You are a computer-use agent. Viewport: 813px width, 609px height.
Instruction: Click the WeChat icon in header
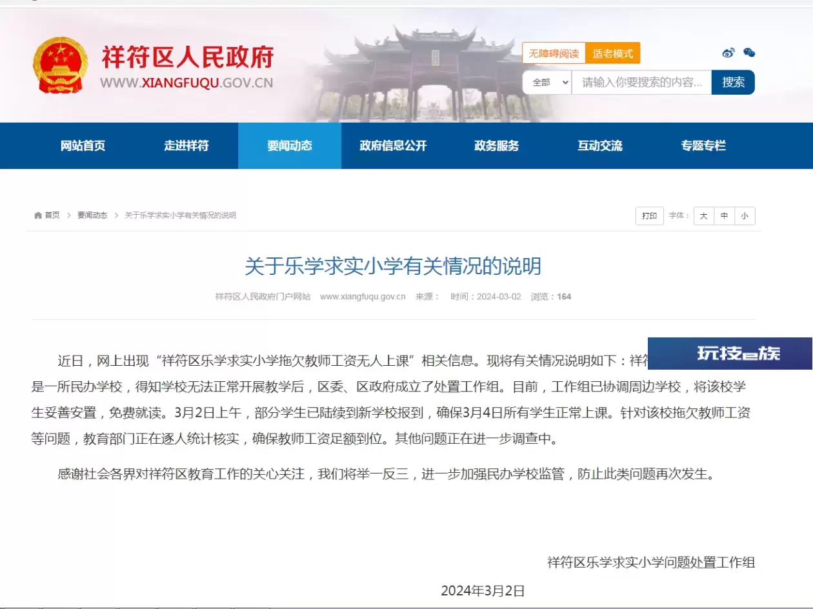point(748,53)
